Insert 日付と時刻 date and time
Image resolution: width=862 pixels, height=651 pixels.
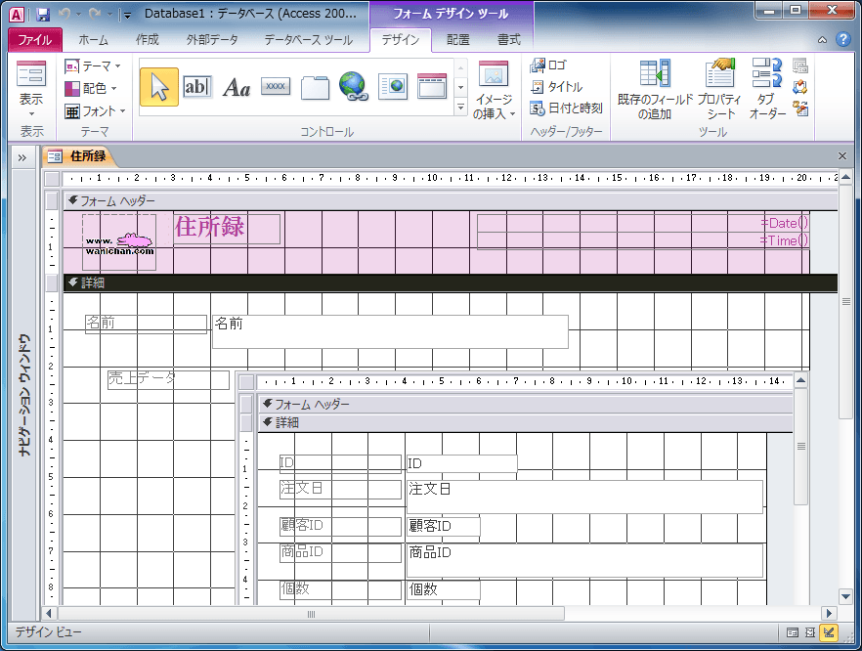tap(566, 108)
